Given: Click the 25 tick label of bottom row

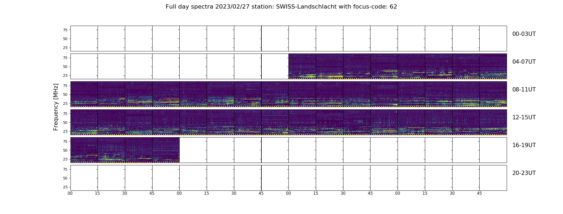Looking at the screenshot, I should [65, 187].
